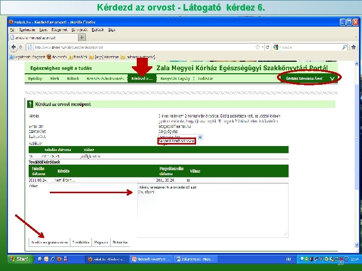Open the Fájl menu

click(12, 30)
